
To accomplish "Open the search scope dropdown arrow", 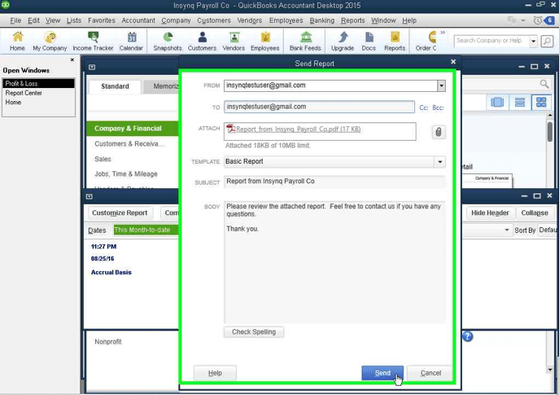I will 533,42.
